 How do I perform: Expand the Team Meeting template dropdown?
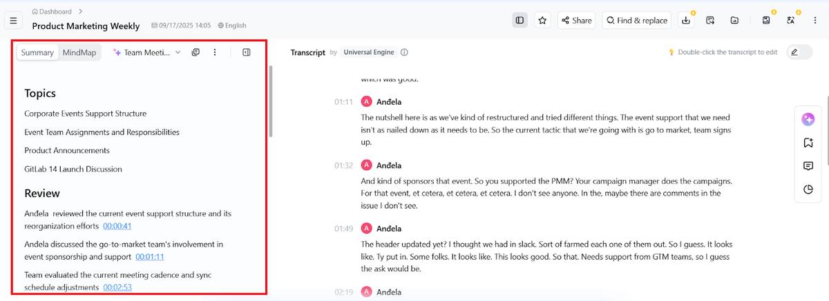click(x=146, y=52)
